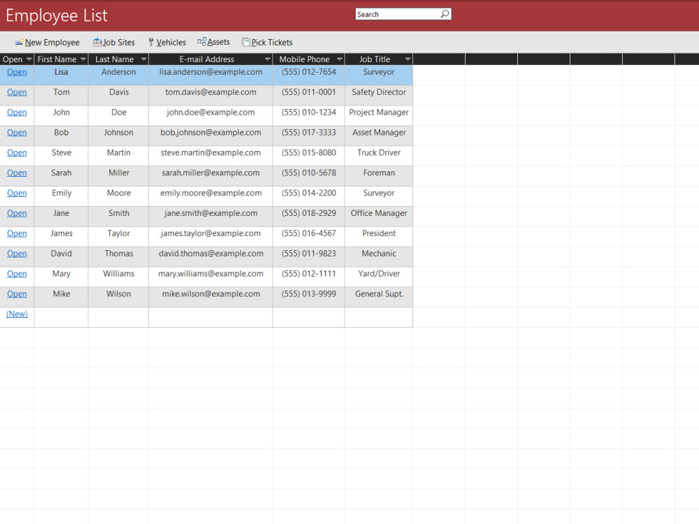699x524 pixels.
Task: Expand the E-mail Address filter dropdown
Action: coord(268,59)
